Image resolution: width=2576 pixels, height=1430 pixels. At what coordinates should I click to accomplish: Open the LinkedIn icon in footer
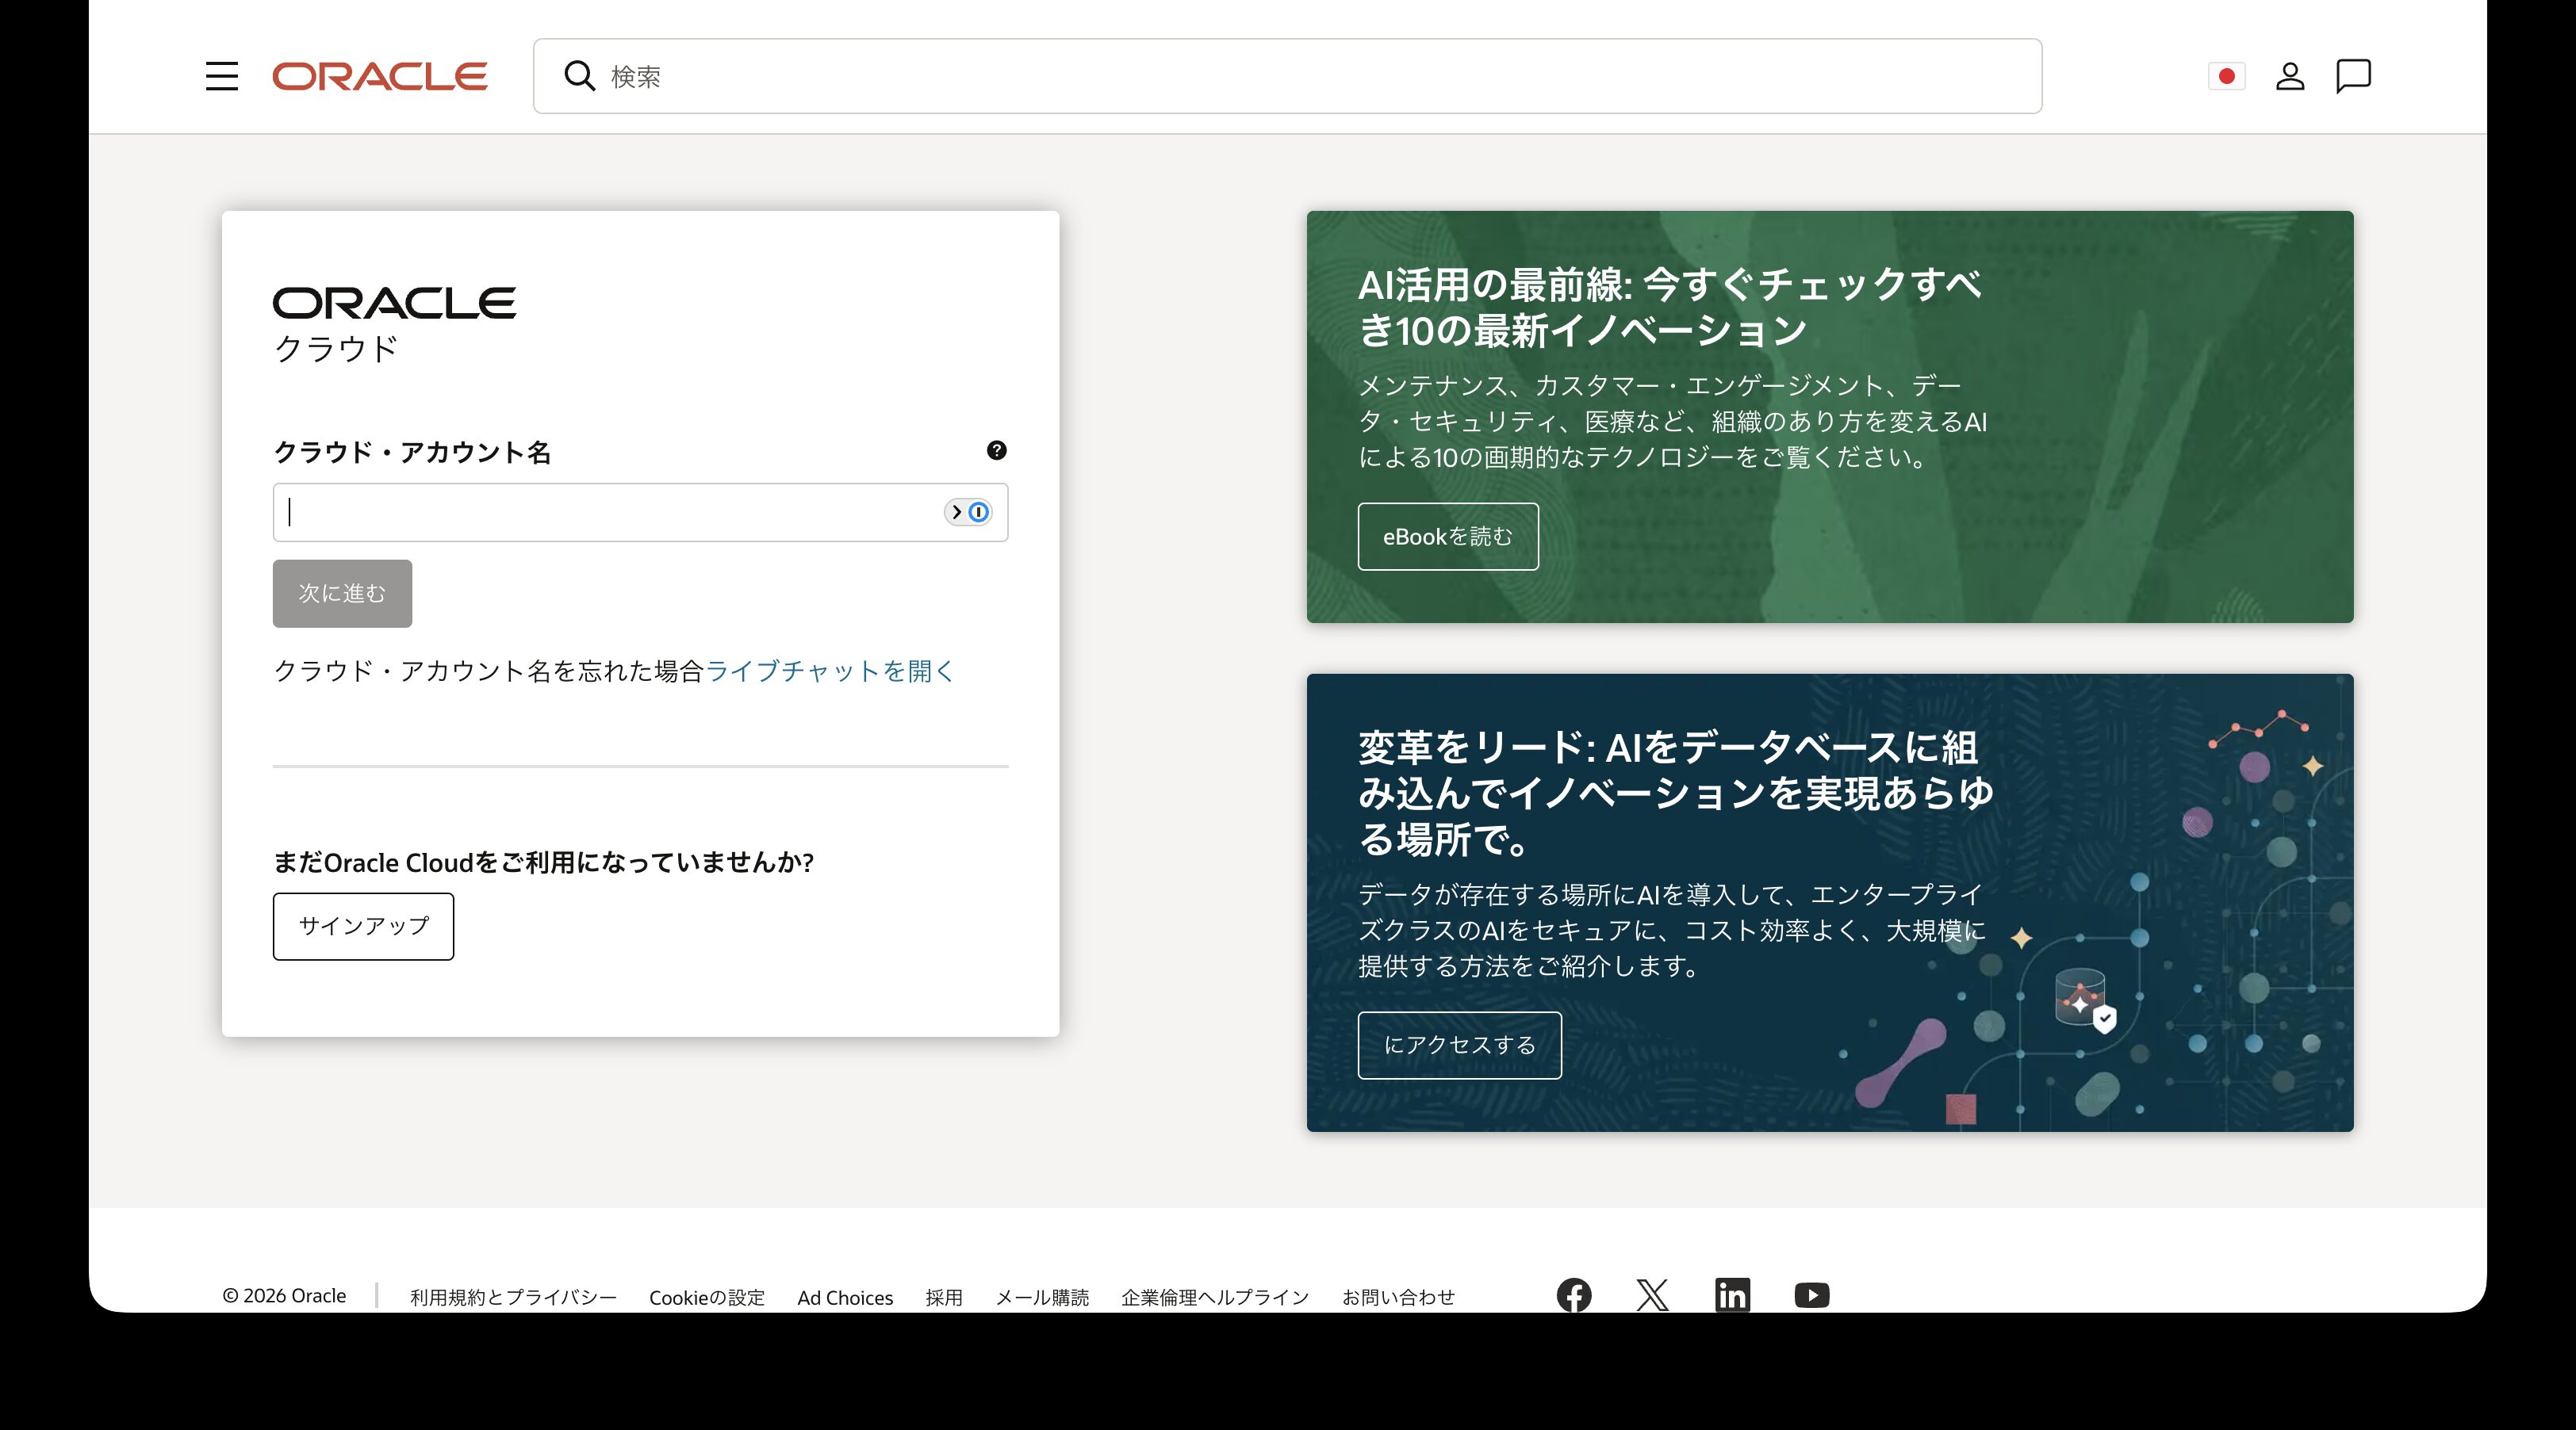tap(1732, 1295)
